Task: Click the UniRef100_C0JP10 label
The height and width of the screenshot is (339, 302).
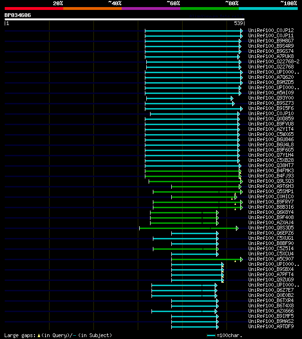Action: coord(271,113)
